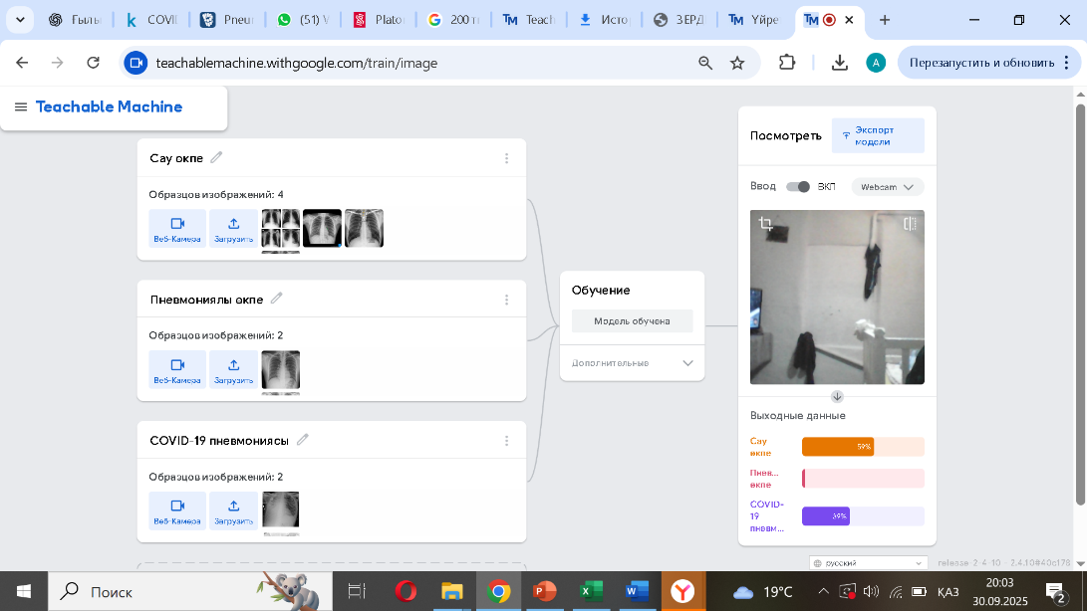The image size is (1087, 611).
Task: Select the third Сау өкпе X-ray thumbnail
Action: tap(364, 228)
